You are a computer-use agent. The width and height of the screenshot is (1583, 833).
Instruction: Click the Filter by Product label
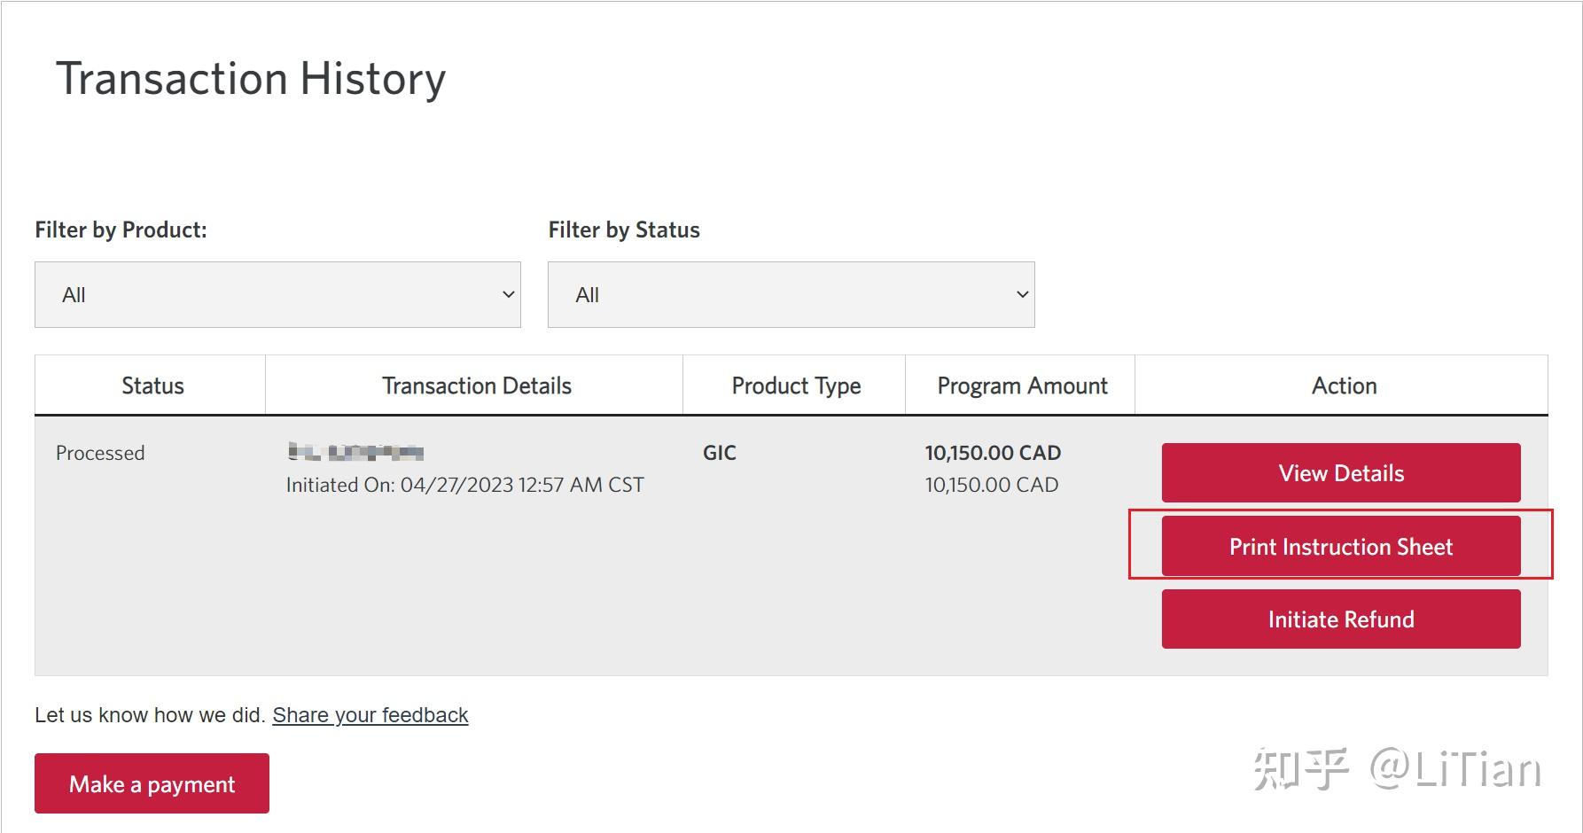point(121,230)
